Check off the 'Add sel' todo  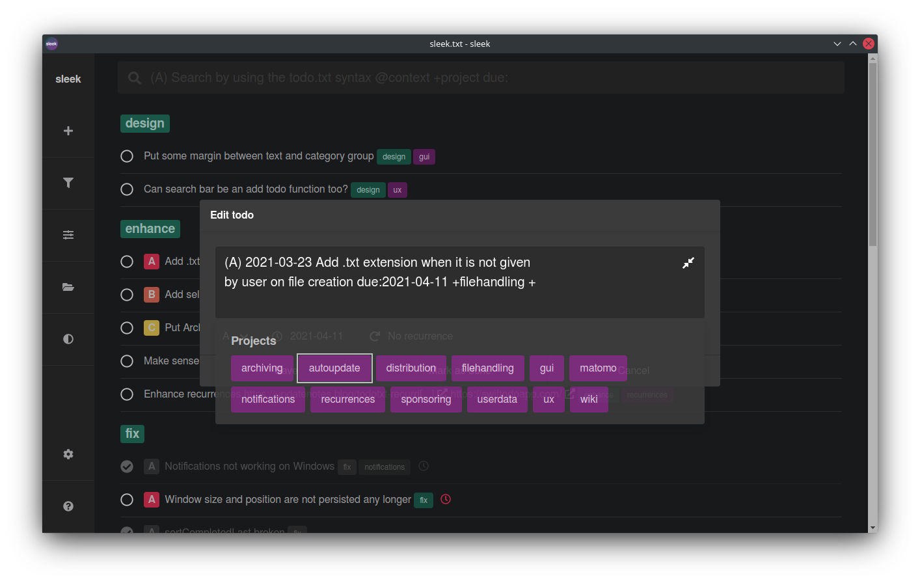127,295
